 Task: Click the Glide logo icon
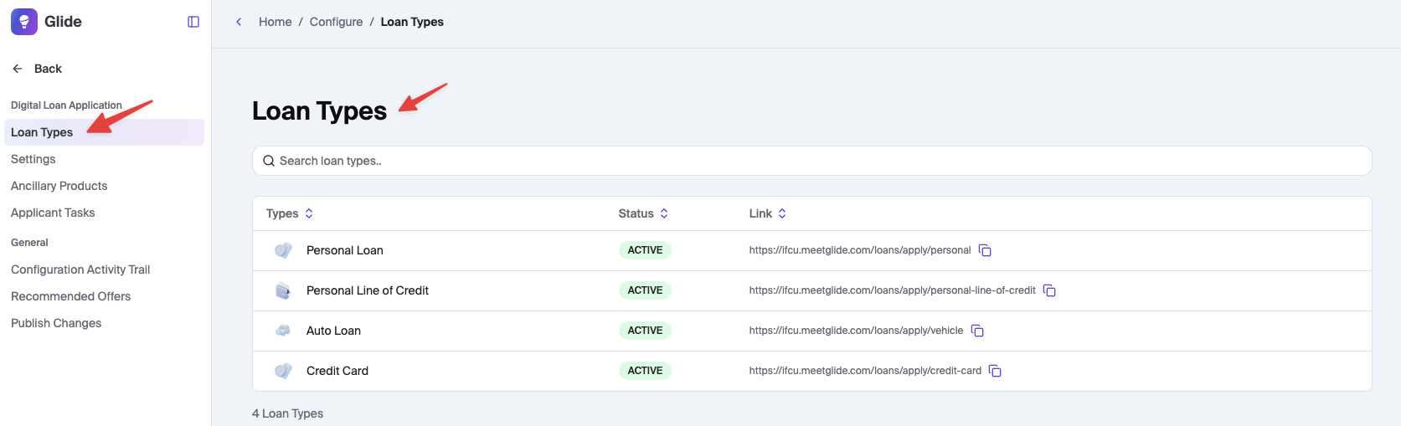(24, 22)
